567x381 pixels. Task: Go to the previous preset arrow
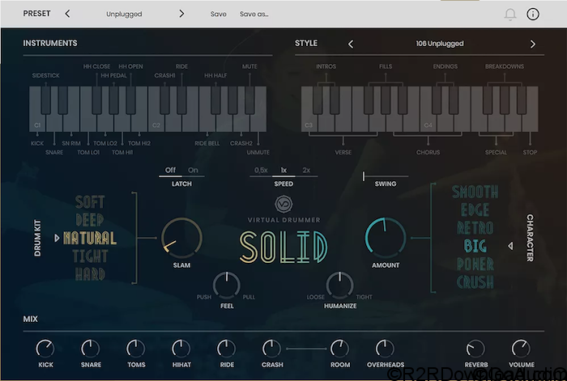pyautogui.click(x=67, y=14)
